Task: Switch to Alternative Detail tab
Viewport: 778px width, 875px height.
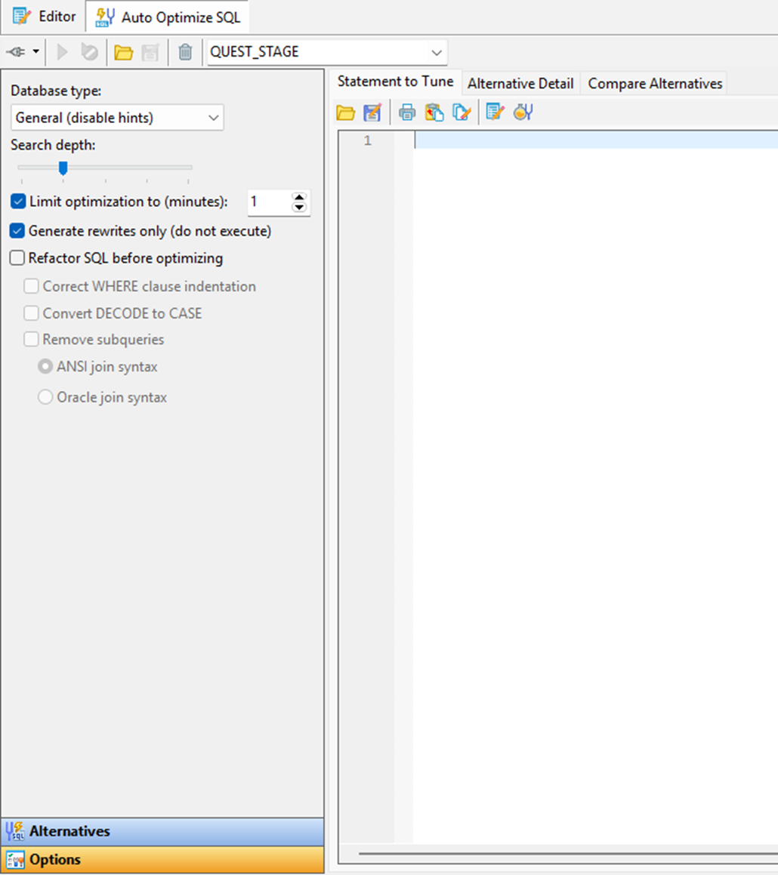Action: tap(520, 84)
